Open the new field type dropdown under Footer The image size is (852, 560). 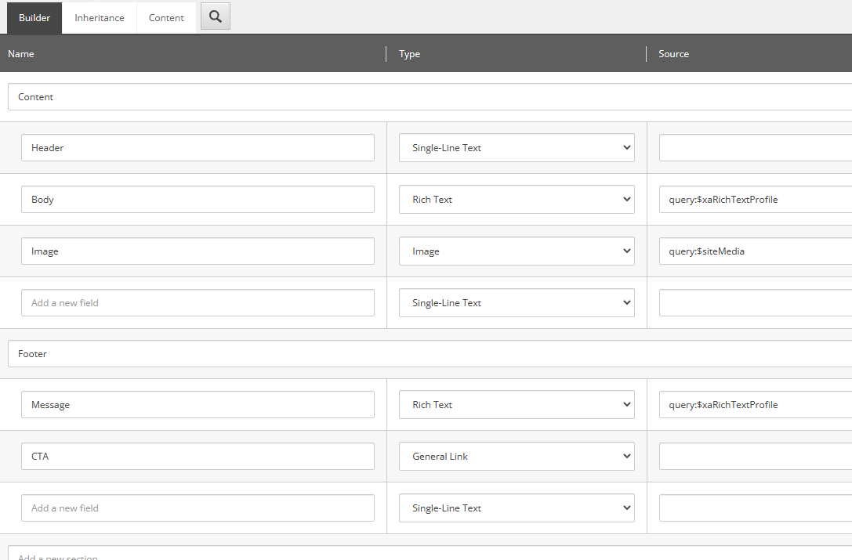pos(517,508)
